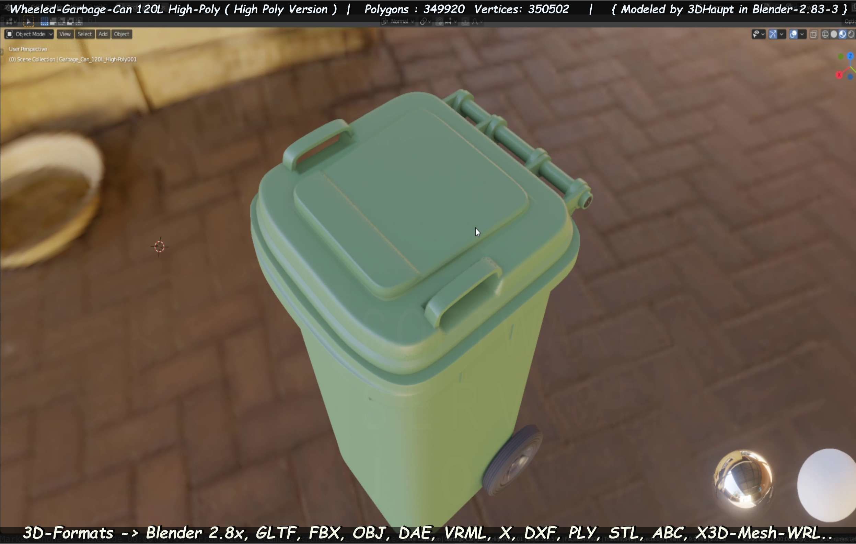Toggle snapping magnet icon

[x=439, y=22]
